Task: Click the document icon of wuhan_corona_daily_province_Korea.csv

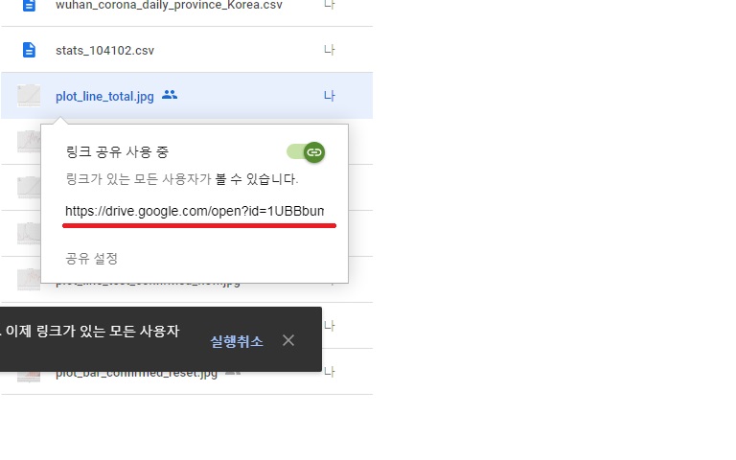Action: (29, 6)
